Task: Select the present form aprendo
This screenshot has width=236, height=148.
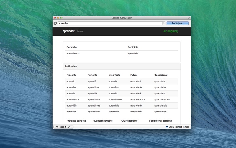Action: [x=71, y=81]
